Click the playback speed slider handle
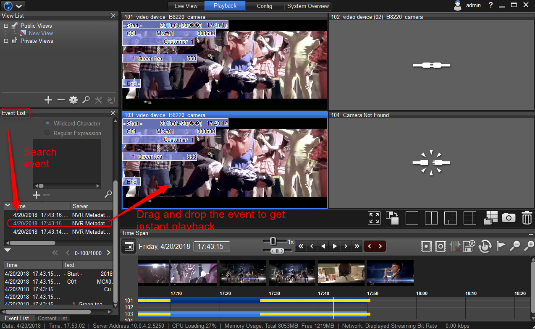The height and width of the screenshot is (329, 535). pos(273,241)
